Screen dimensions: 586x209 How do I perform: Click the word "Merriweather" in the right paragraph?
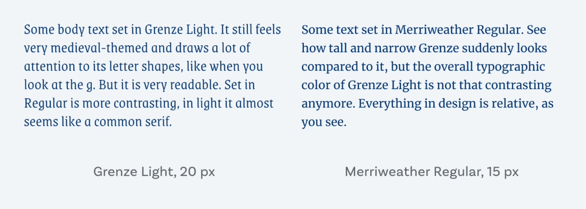429,30
